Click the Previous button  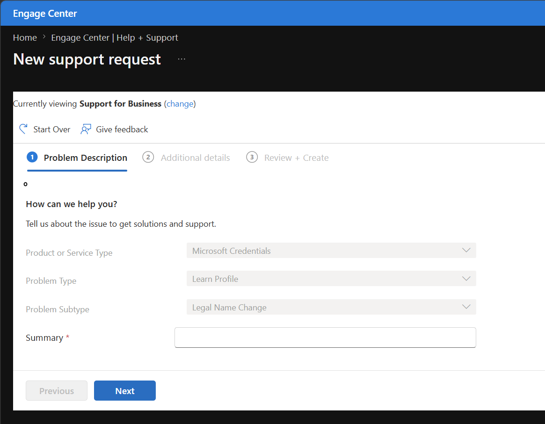tap(57, 391)
